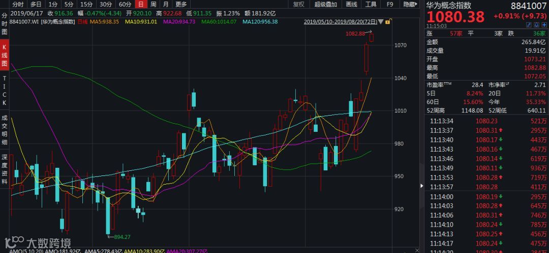Select the 11:14:00 tick row
Screen dimensions: 549x253
[486, 197]
